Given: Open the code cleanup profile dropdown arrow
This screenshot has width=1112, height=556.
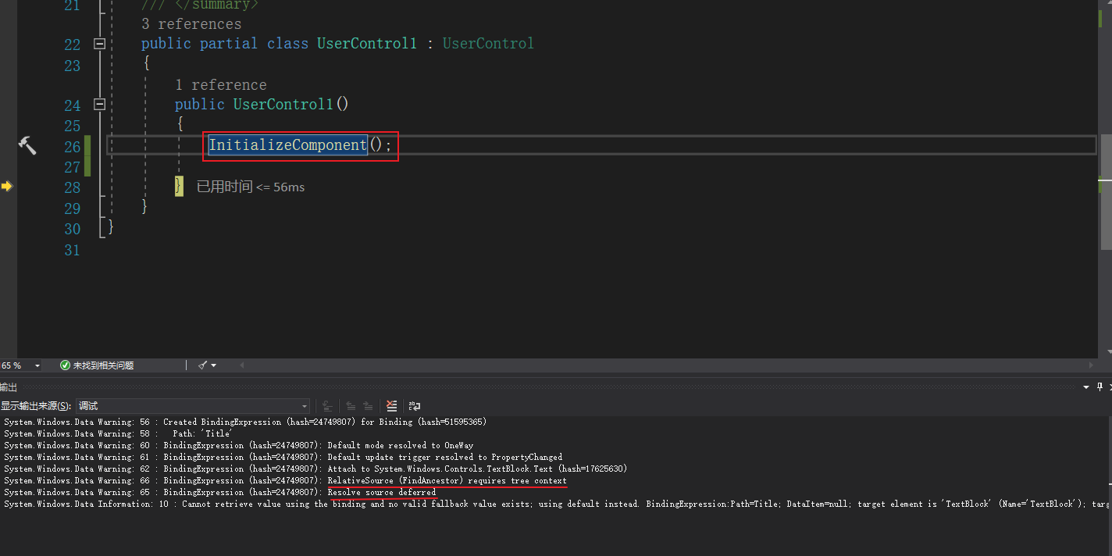Looking at the screenshot, I should [214, 365].
